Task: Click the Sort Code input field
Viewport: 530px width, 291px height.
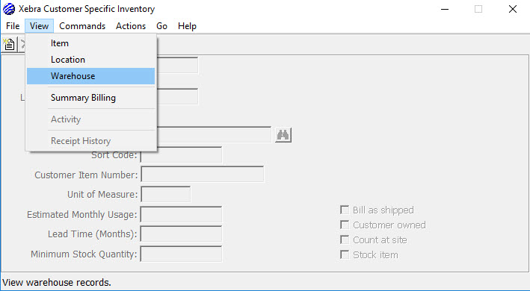Action: [181, 154]
